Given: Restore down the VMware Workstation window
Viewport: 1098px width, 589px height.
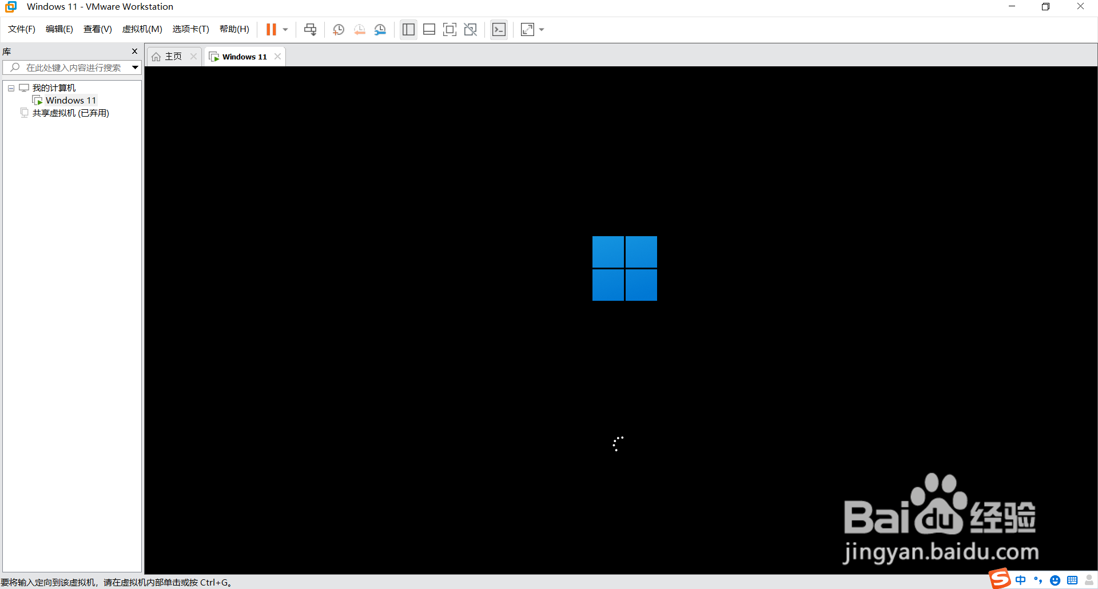Looking at the screenshot, I should [1045, 7].
